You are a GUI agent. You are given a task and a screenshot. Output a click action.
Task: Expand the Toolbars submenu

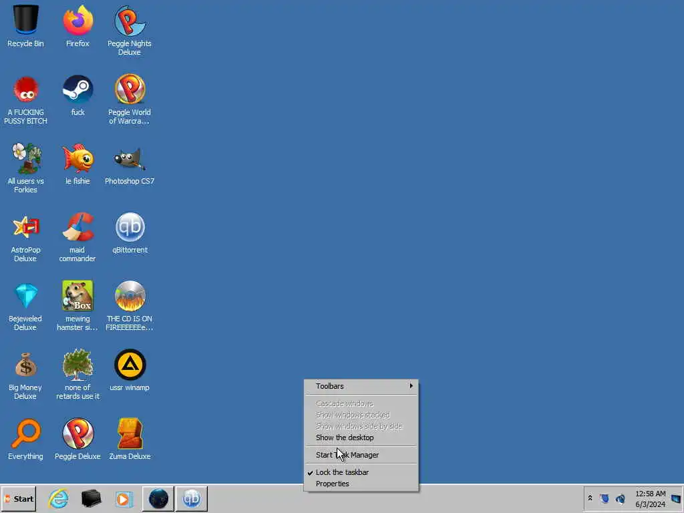361,386
